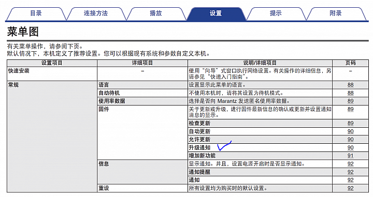Click the 快速安装 network wizard description
373x197 pixels.
click(x=260, y=74)
